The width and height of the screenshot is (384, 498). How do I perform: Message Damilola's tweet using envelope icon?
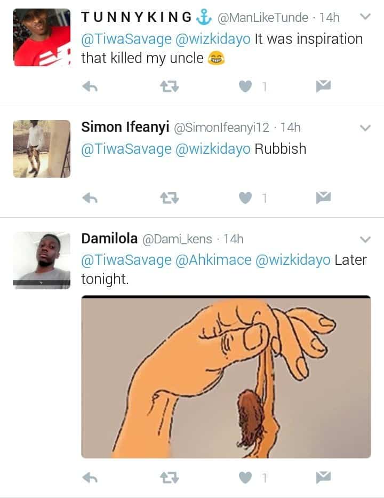coord(323,477)
